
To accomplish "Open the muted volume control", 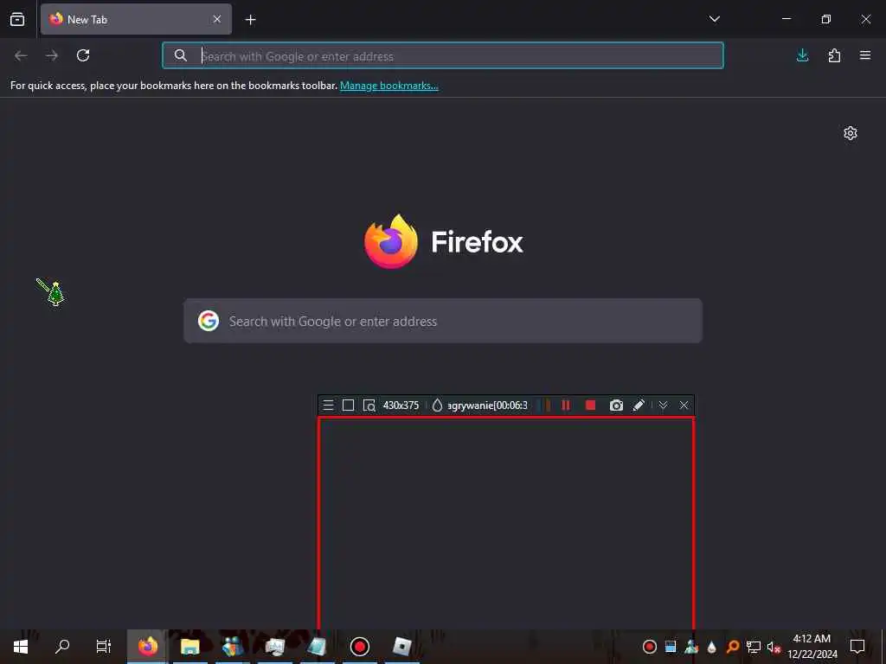I will [x=774, y=647].
